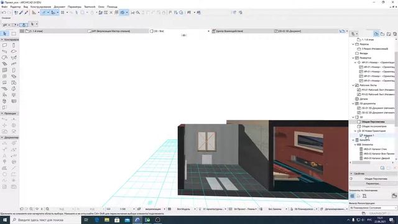Open the Layout Book in Navigator
398x224 pixels.
(x=389, y=34)
